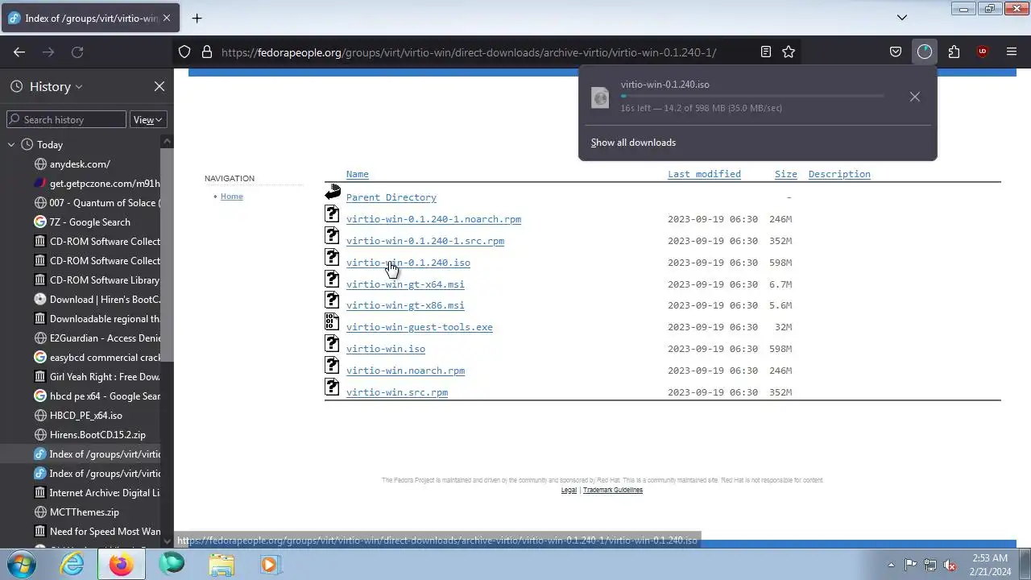The image size is (1031, 580).
Task: Open the Save to Pocket icon
Action: click(x=896, y=52)
